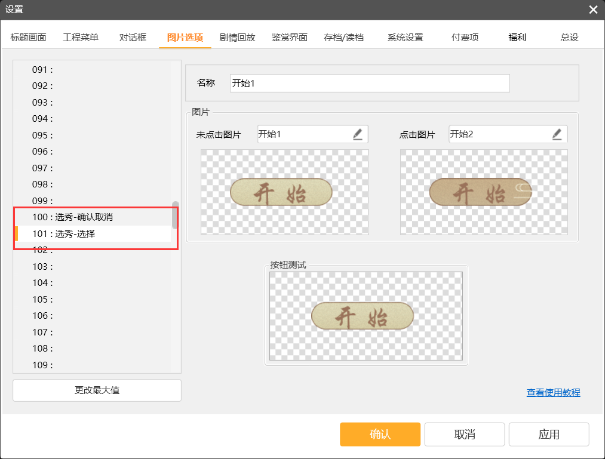
Task: Open the 对话框 tab
Action: tap(133, 37)
